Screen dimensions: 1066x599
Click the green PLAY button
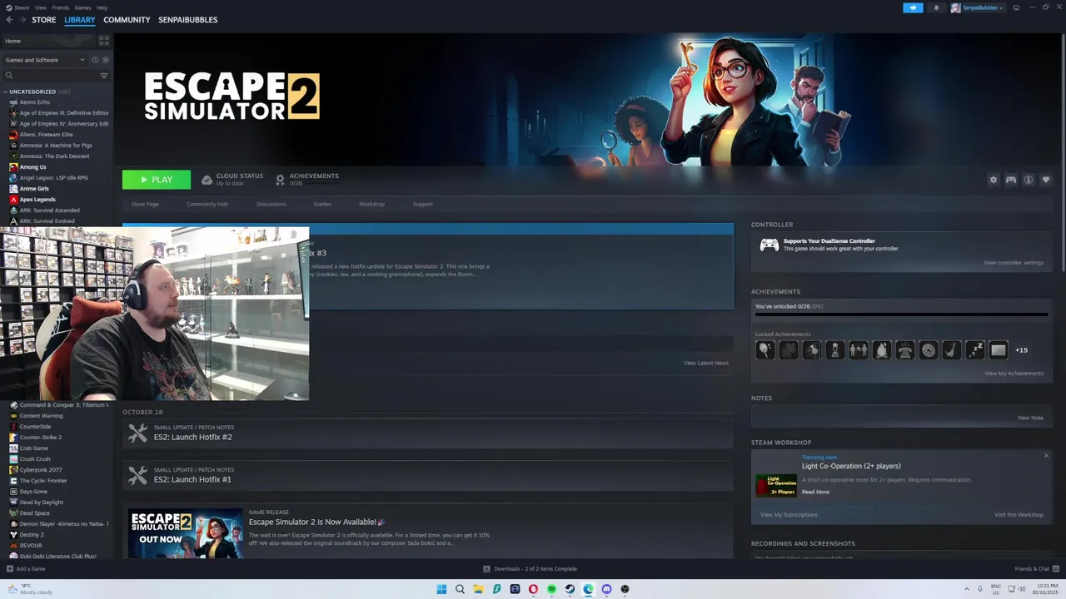coord(157,180)
